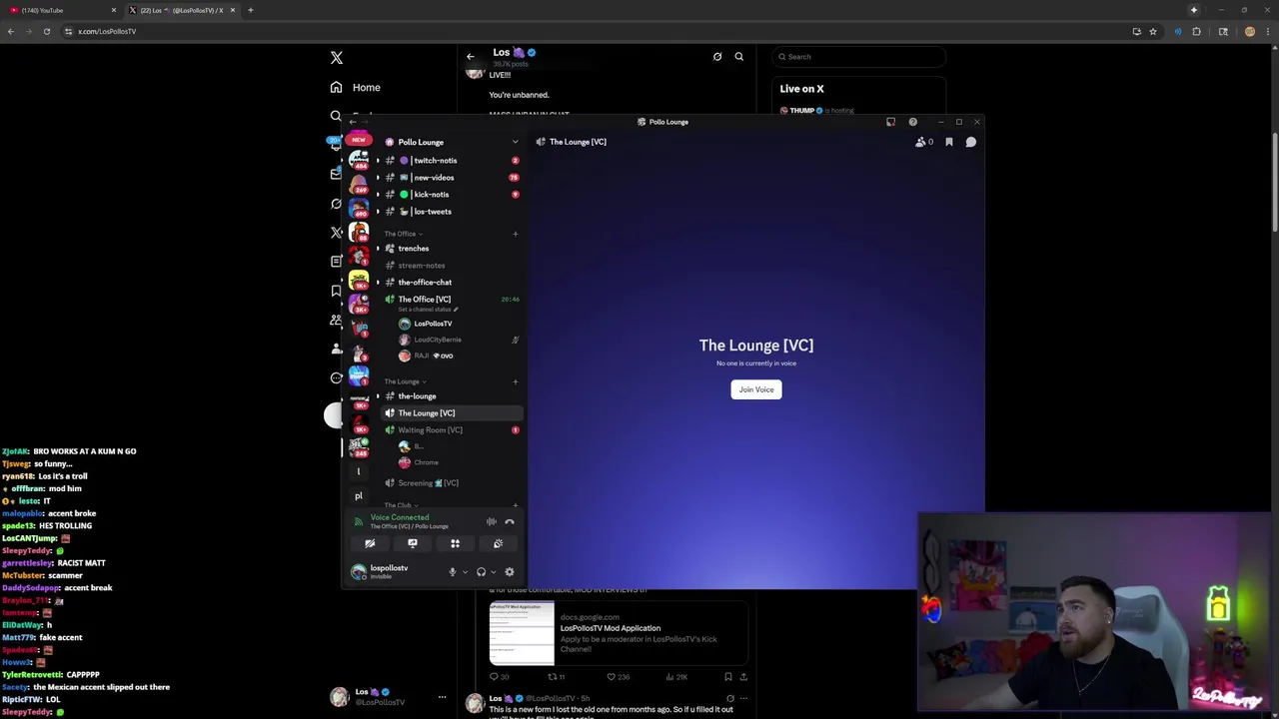This screenshot has width=1279, height=719.
Task: Expand the Pollo Lounge server menu
Action: (x=515, y=142)
